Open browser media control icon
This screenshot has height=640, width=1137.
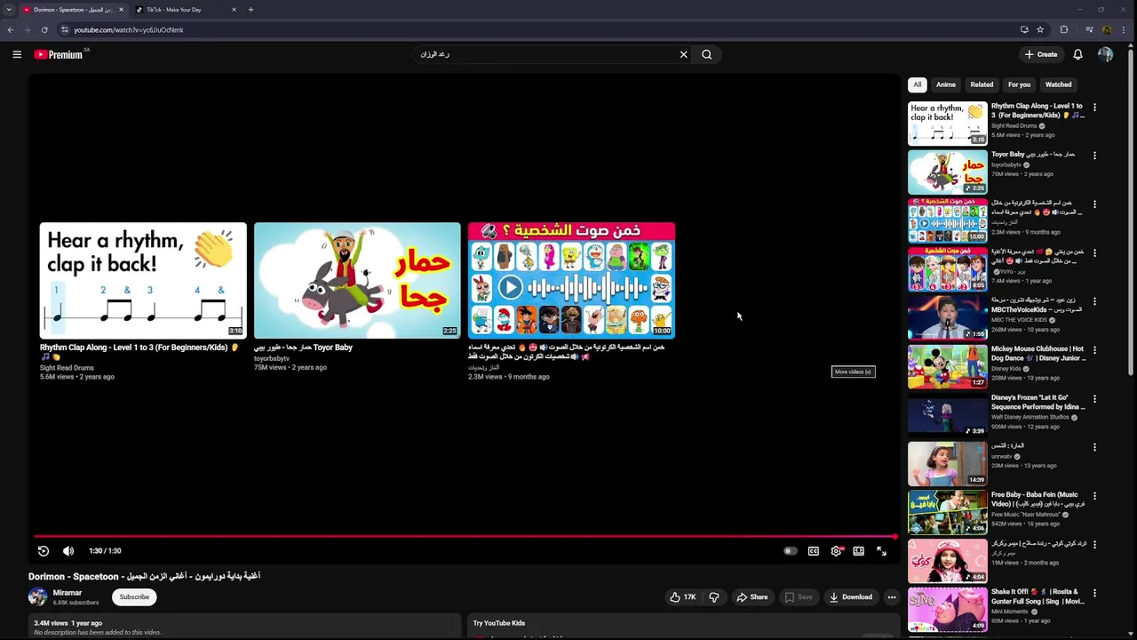(x=1089, y=29)
